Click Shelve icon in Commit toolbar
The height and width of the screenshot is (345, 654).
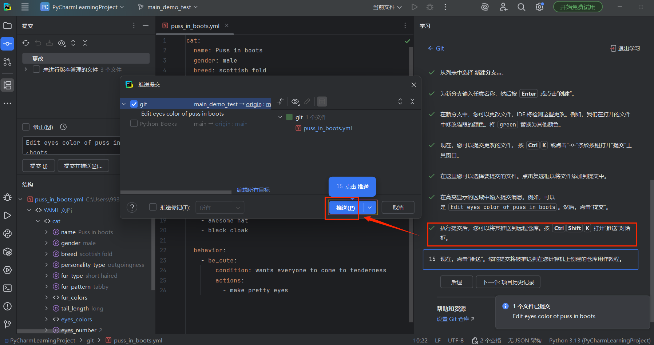pos(49,43)
